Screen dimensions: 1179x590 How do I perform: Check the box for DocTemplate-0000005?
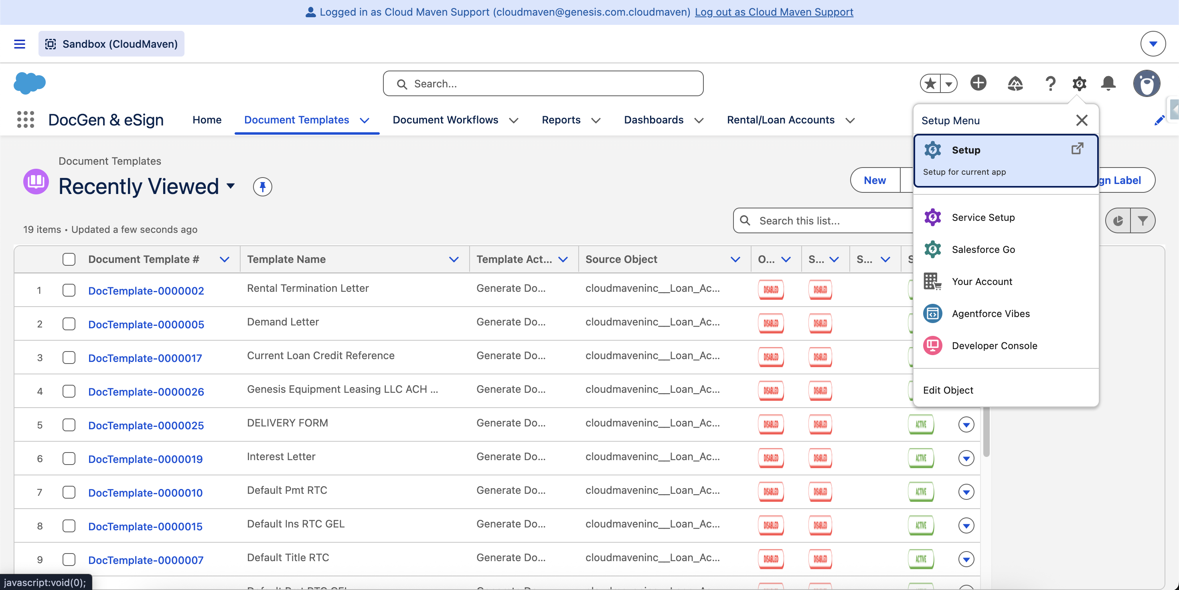pyautogui.click(x=69, y=324)
